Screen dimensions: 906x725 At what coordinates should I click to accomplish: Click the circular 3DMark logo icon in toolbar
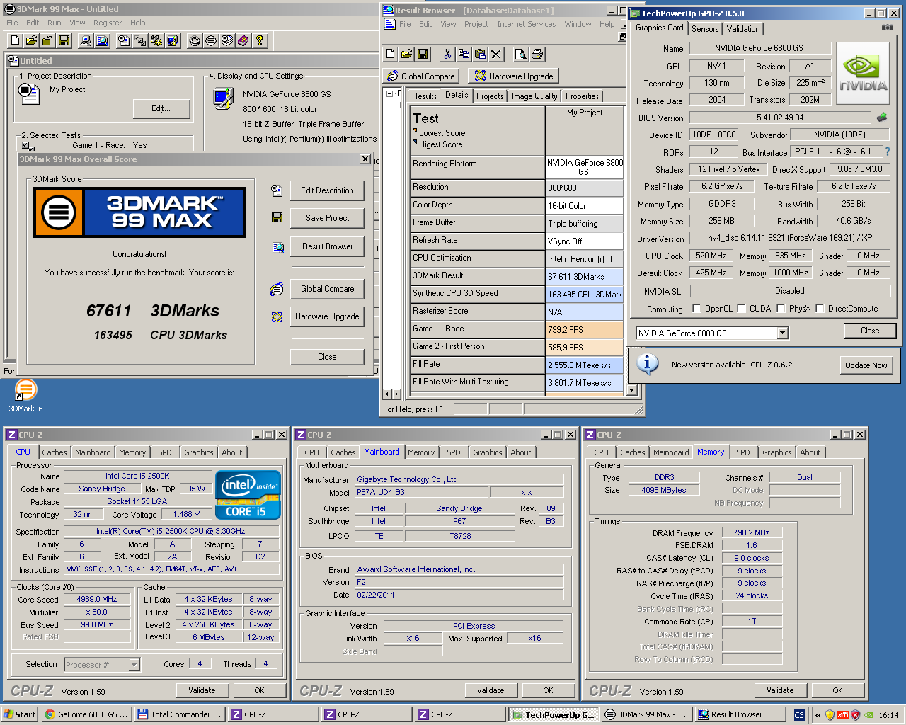[211, 41]
